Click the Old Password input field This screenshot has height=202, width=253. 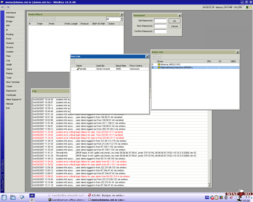pyautogui.click(x=160, y=21)
